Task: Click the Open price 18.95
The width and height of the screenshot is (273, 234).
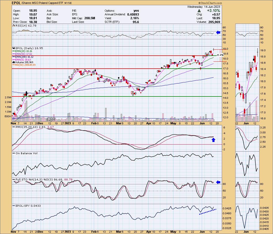Action: [33, 11]
